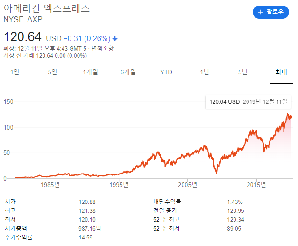Image resolution: width=298 pixels, height=246 pixels.
Task: Click the 50 y-axis value
Action: [x=7, y=152]
